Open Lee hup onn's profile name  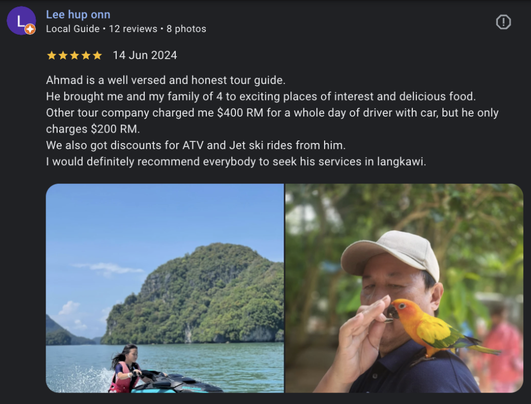point(78,15)
